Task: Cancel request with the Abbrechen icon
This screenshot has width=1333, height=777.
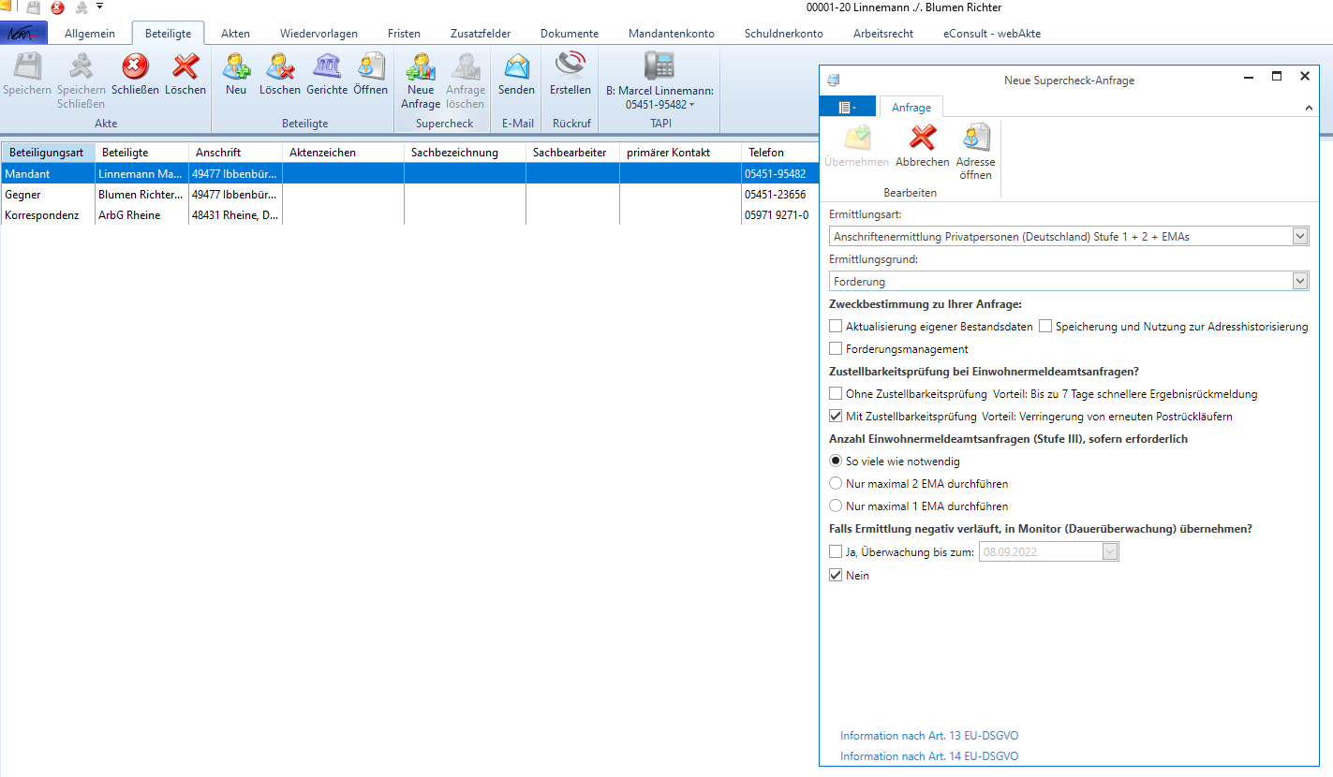Action: [923, 139]
